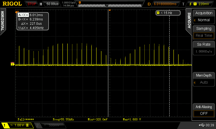
Task: Select the Sampling menu item
Action: tap(204, 28)
